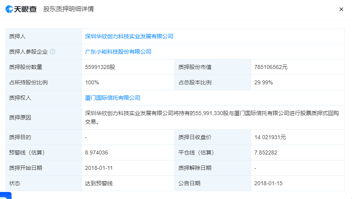The image size is (352, 199).
Task: Click the 状态 label
Action: coord(15,183)
